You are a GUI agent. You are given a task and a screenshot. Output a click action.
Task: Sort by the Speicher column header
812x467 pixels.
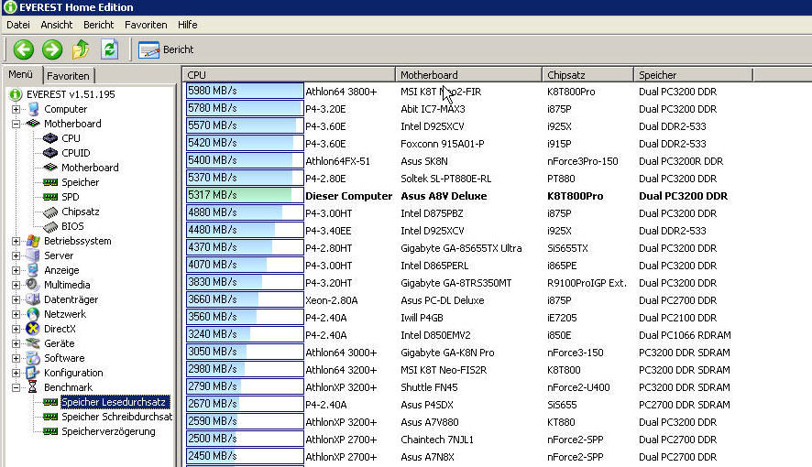pyautogui.click(x=694, y=75)
